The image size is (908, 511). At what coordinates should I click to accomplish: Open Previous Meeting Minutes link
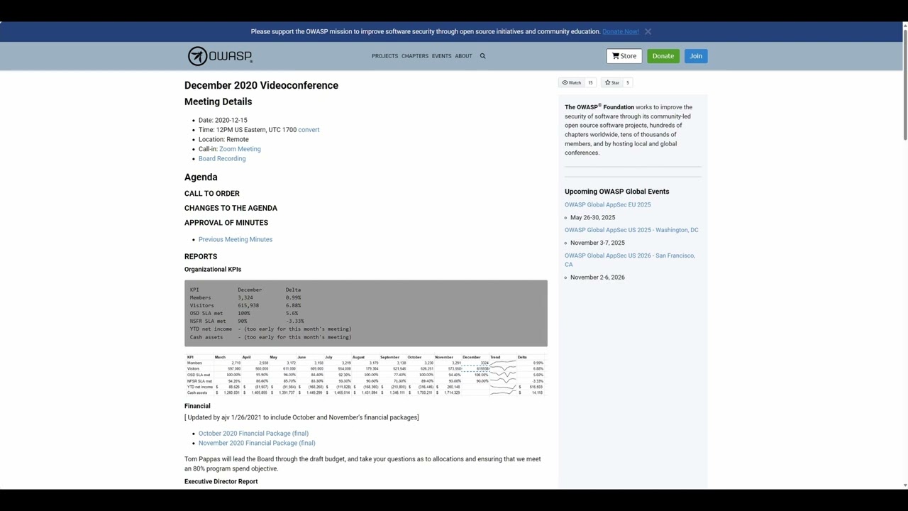tap(236, 239)
